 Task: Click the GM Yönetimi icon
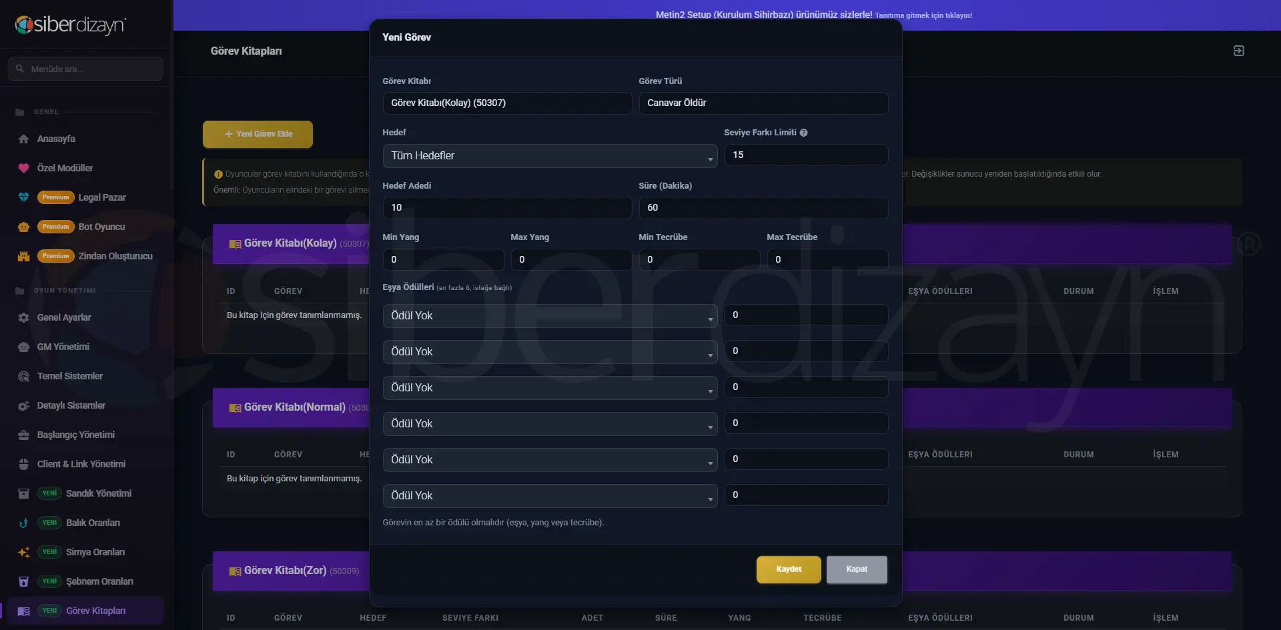coord(24,347)
